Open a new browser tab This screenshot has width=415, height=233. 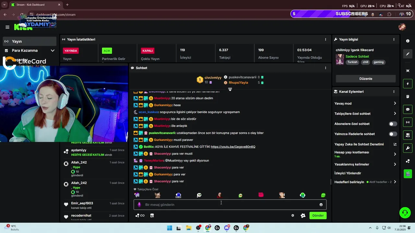(x=67, y=5)
